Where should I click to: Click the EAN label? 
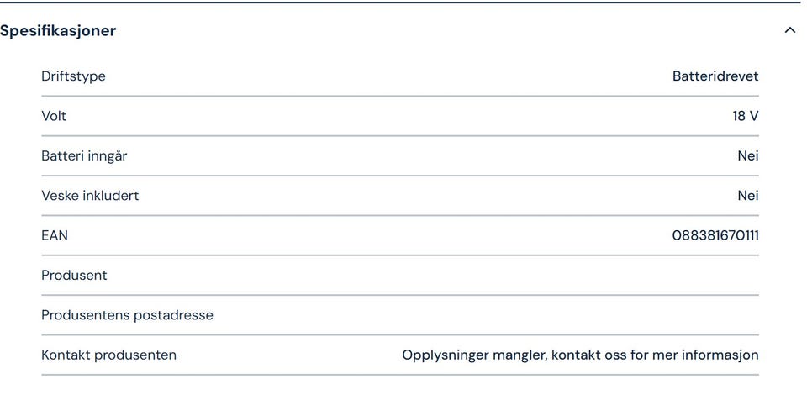point(55,235)
